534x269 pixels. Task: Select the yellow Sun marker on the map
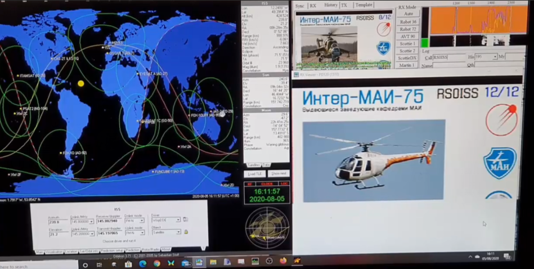click(x=80, y=83)
